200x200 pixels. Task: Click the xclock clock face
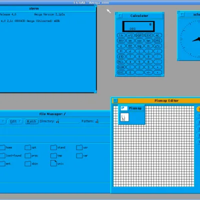[x=190, y=39]
